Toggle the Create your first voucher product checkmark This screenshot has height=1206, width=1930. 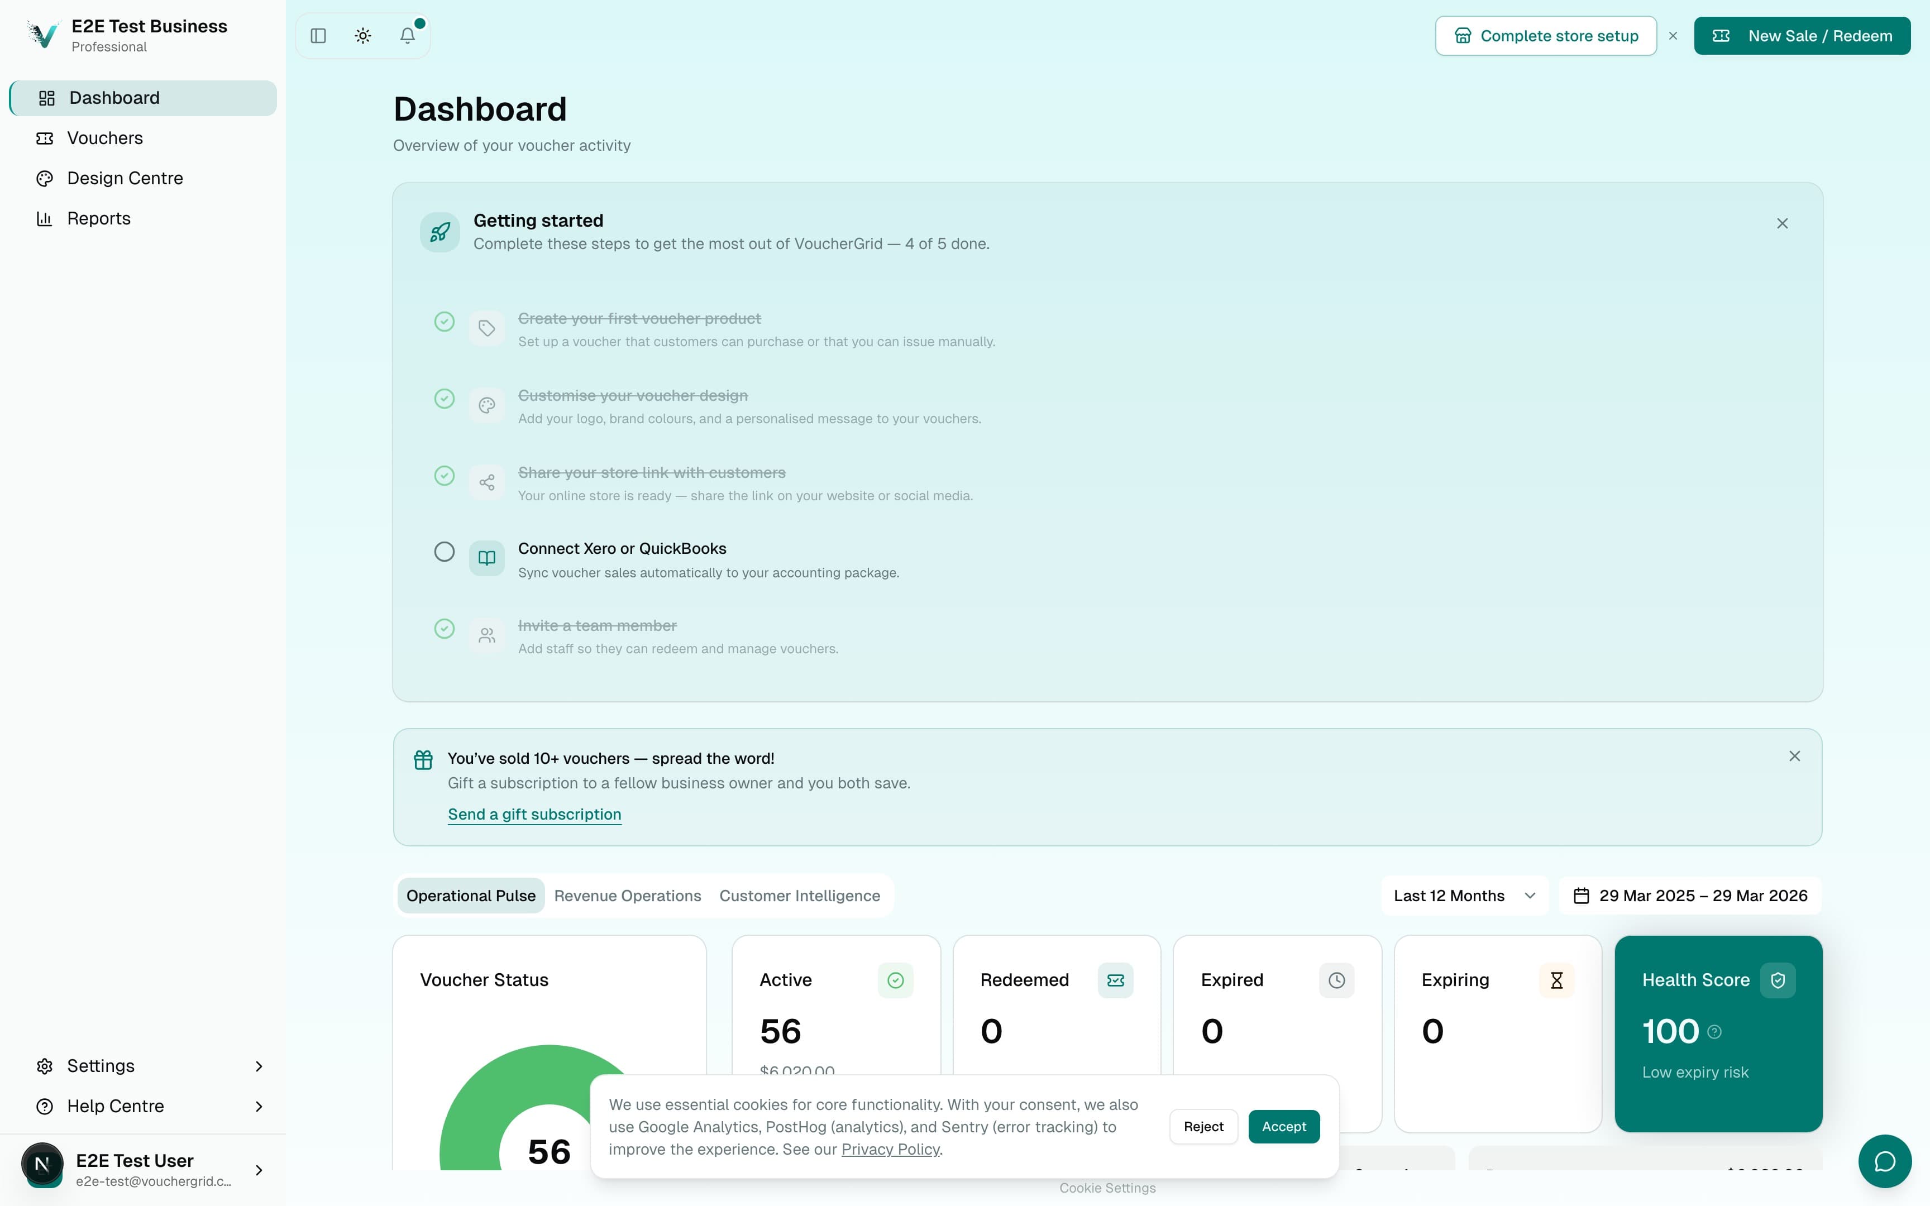[x=444, y=322]
